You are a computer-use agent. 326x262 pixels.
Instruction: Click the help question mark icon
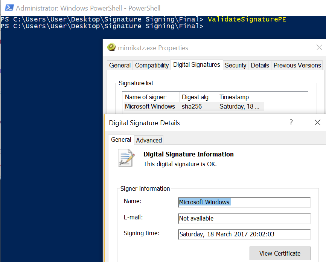point(291,122)
